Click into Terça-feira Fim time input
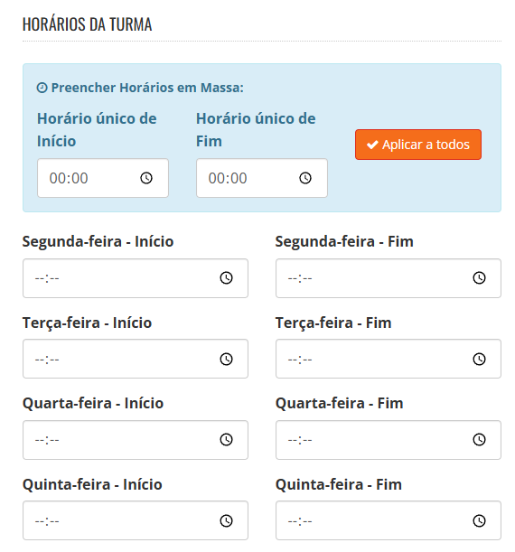This screenshot has width=515, height=552. click(x=389, y=359)
